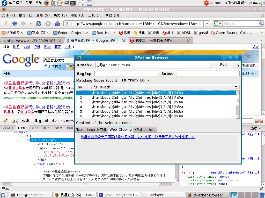Image resolution: width=265 pixels, height=198 pixels.
Task: Click the XPather results list scrollbar
Action: [x=238, y=104]
